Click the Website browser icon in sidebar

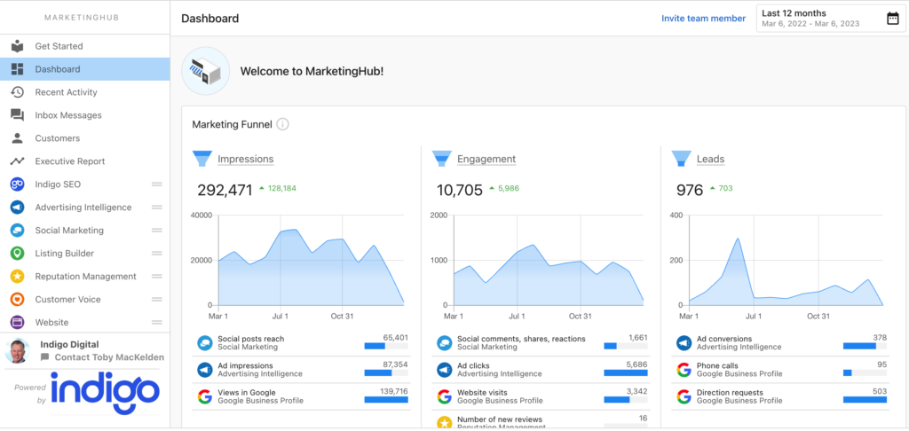(x=18, y=322)
